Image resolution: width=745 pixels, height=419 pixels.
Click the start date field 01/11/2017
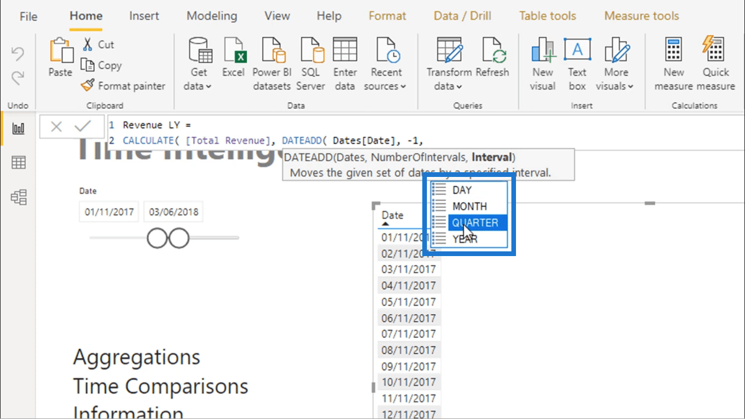pos(109,212)
